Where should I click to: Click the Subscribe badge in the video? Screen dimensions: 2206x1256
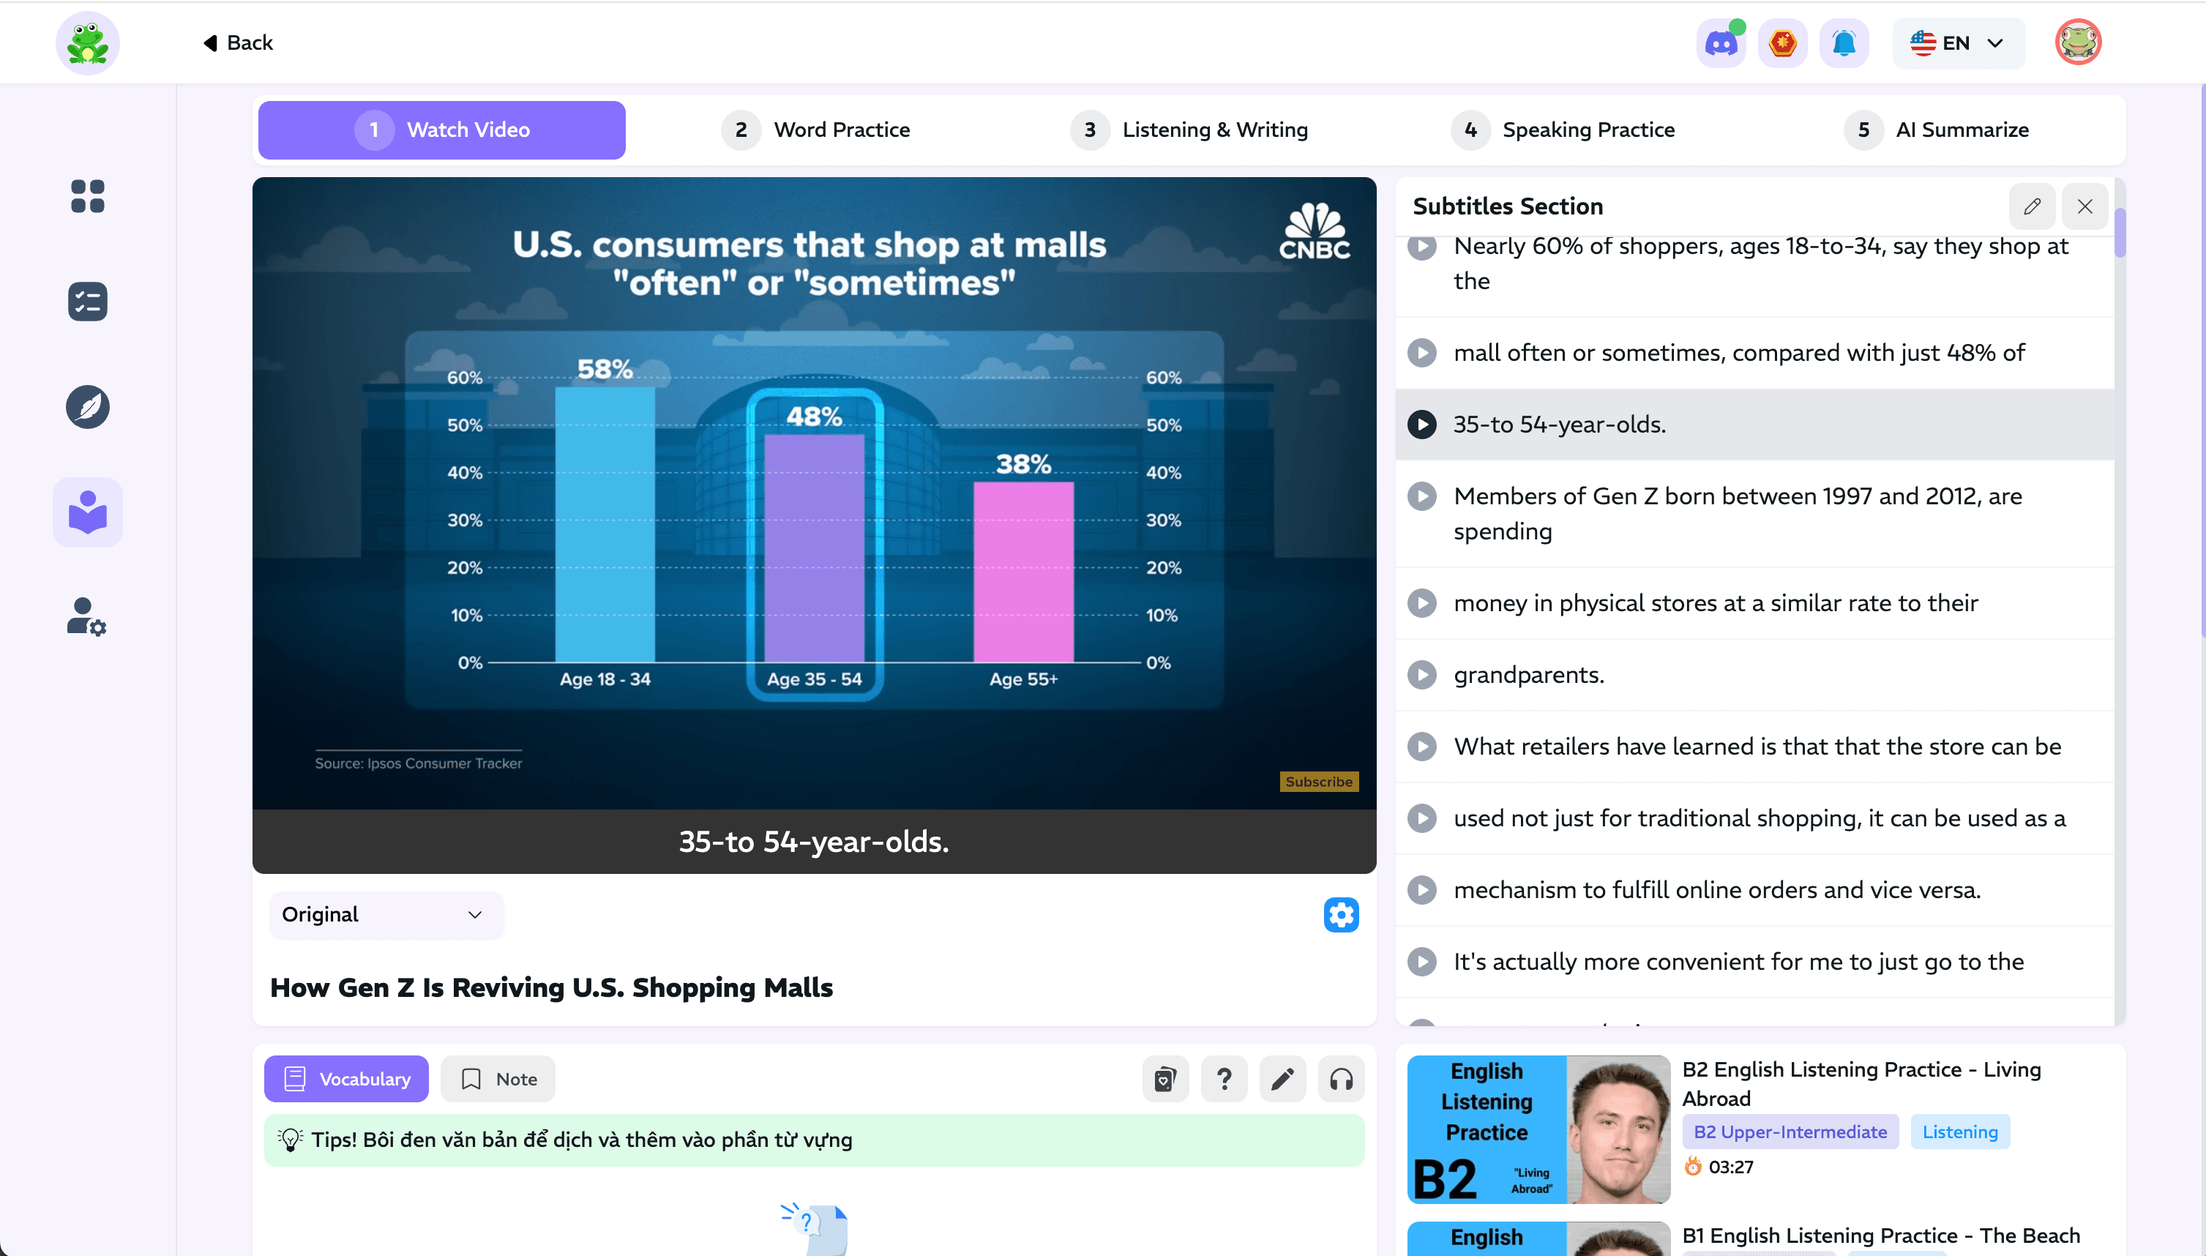(1319, 782)
